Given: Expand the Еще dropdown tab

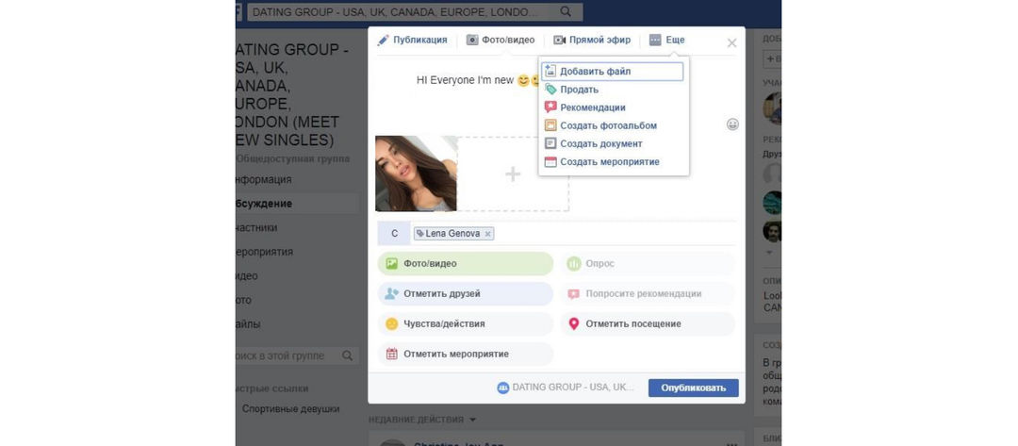Looking at the screenshot, I should tap(666, 41).
